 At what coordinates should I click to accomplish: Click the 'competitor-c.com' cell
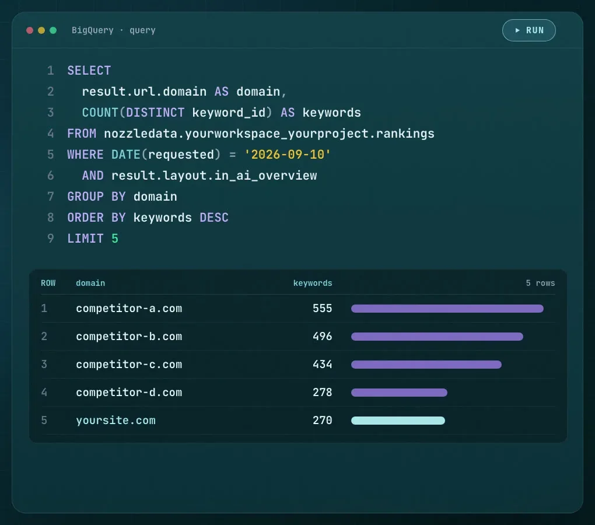[x=129, y=365]
